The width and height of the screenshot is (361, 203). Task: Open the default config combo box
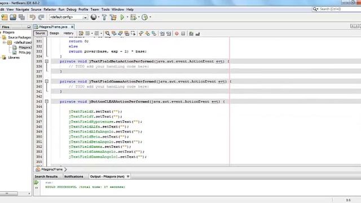click(68, 17)
